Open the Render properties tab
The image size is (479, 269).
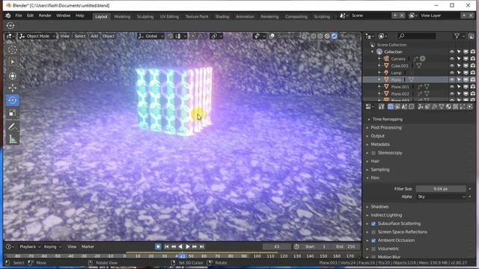[391, 106]
